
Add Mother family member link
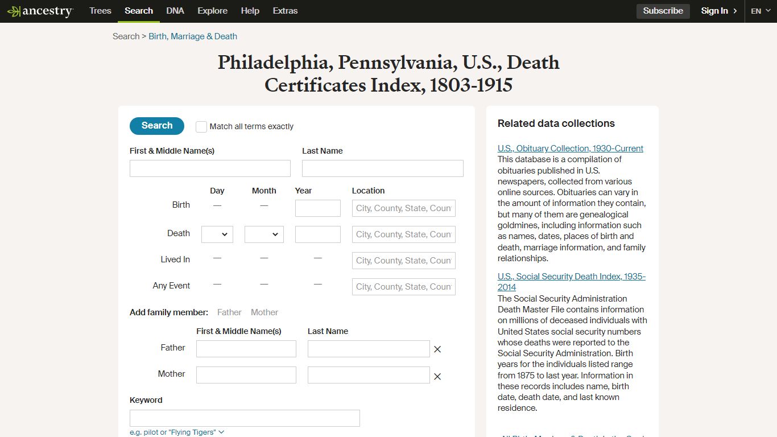pyautogui.click(x=264, y=312)
